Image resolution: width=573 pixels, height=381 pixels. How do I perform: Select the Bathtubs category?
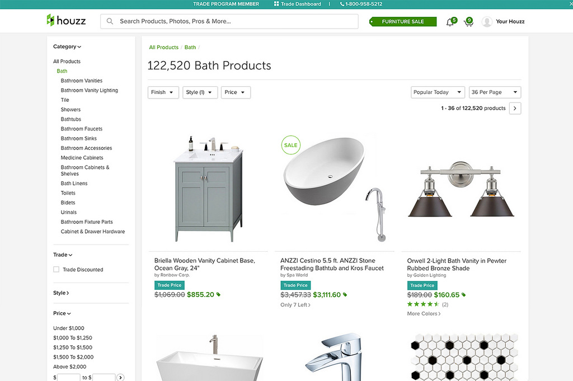point(71,119)
